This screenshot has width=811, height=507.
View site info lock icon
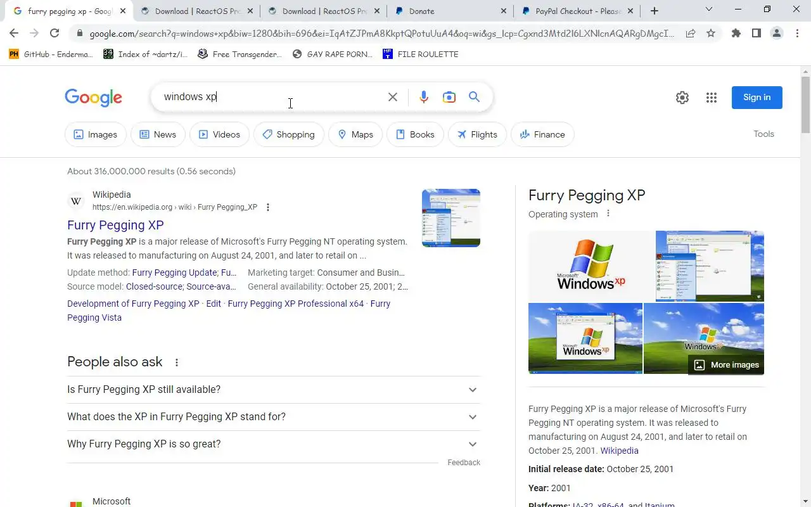click(x=79, y=34)
